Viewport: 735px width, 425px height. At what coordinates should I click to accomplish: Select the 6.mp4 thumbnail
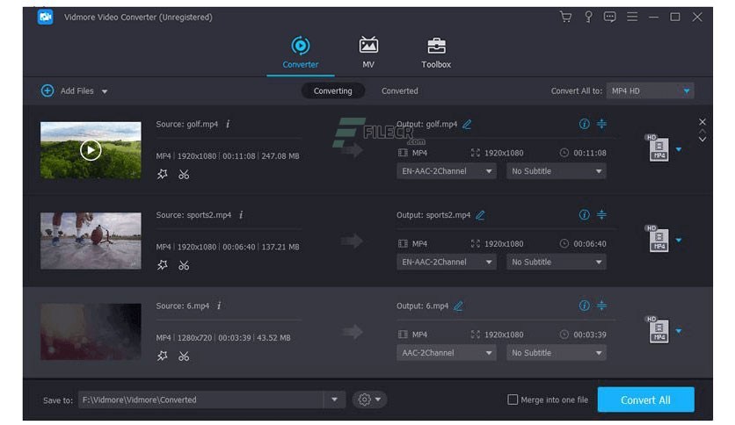click(x=91, y=332)
